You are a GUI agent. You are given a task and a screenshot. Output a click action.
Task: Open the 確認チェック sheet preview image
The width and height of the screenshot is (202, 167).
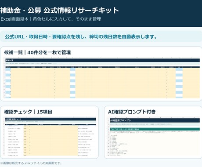(x=50, y=136)
